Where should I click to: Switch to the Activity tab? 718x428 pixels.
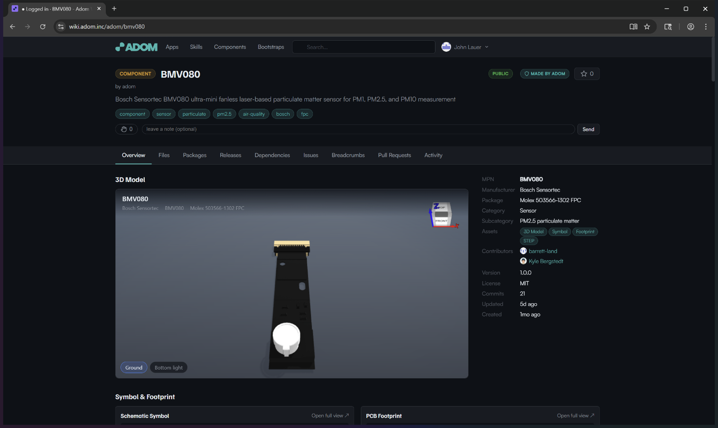[x=433, y=155]
